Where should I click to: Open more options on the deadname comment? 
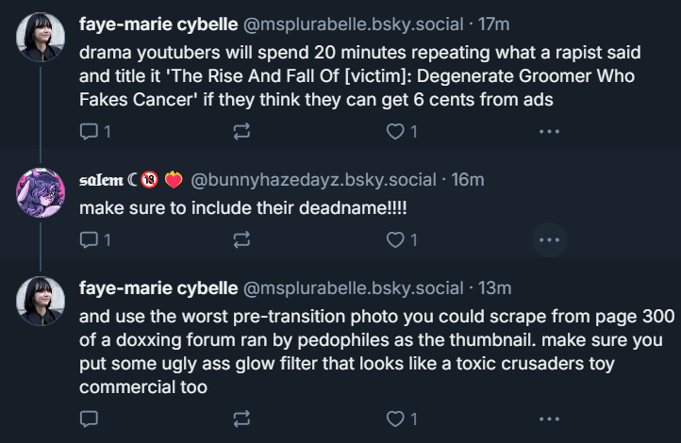tap(549, 240)
